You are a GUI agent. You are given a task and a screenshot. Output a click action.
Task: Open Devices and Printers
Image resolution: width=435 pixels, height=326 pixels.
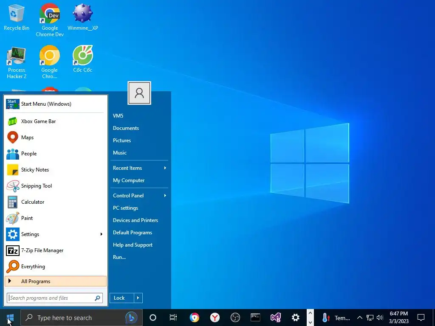(136, 220)
